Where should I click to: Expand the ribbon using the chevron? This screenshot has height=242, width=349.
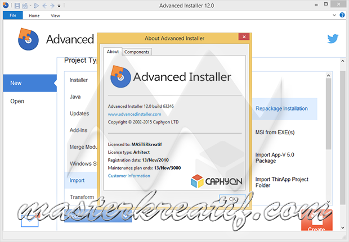click(x=334, y=15)
